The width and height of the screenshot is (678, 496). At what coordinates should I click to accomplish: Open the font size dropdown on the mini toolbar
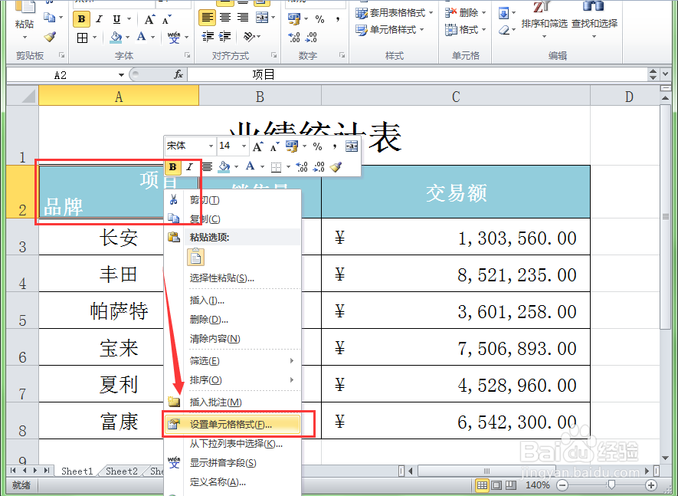coord(243,146)
